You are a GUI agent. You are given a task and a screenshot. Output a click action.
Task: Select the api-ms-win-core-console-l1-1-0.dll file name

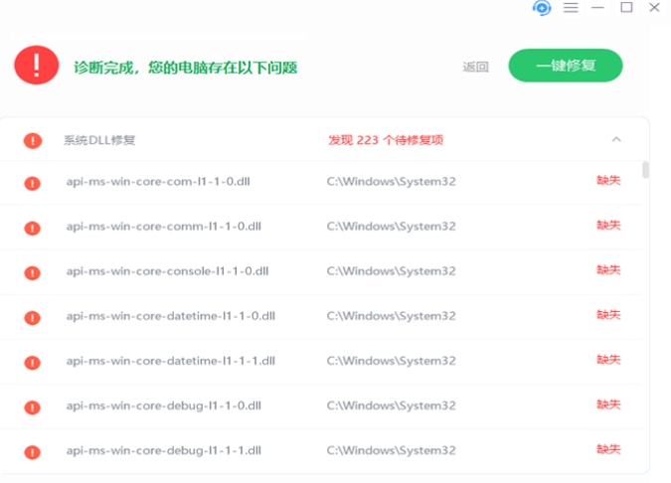pyautogui.click(x=167, y=271)
